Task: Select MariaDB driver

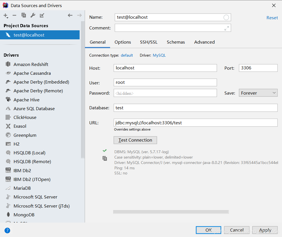Action: pos(40,188)
